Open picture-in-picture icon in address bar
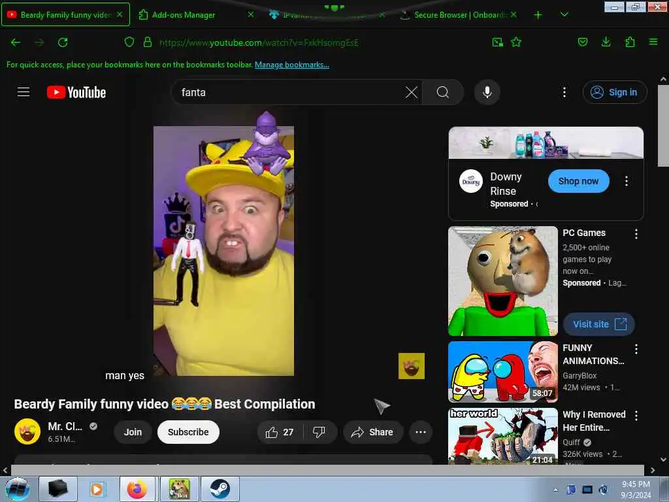The height and width of the screenshot is (502, 669). [497, 42]
